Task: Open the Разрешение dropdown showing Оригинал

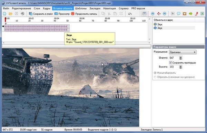Action: click(183, 52)
